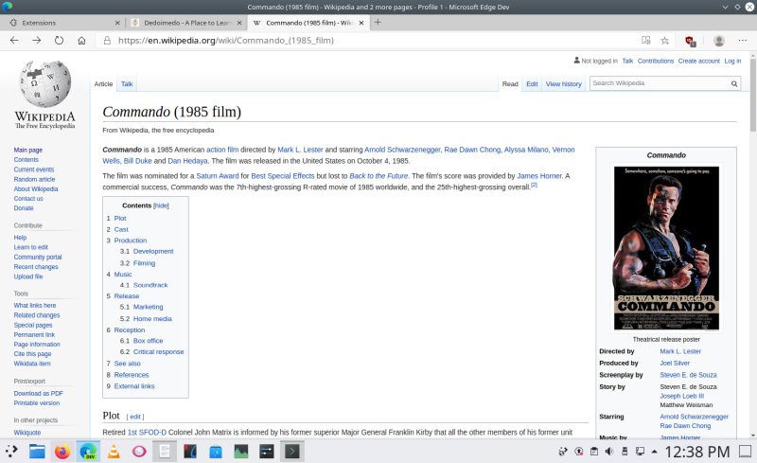Hide the Contents table via hide toggle
The width and height of the screenshot is (757, 463).
point(161,205)
